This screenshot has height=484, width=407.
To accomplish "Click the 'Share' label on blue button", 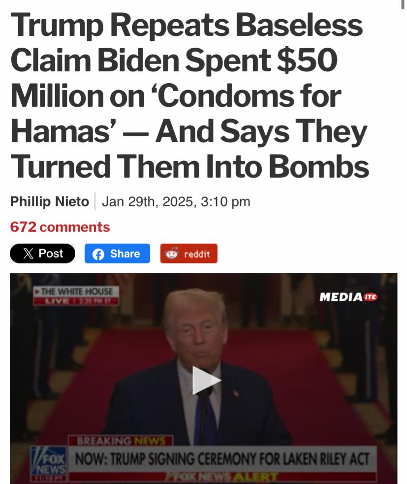I will point(125,254).
